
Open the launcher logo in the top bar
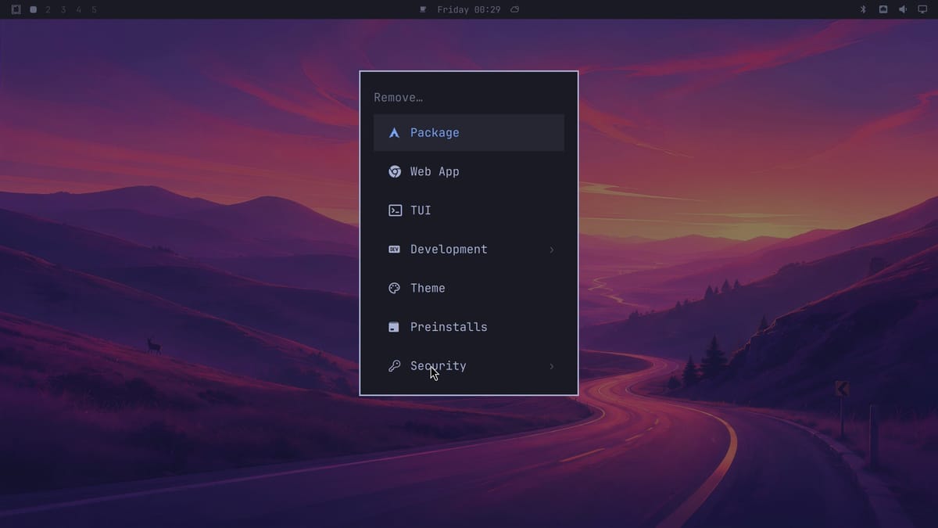[x=16, y=9]
